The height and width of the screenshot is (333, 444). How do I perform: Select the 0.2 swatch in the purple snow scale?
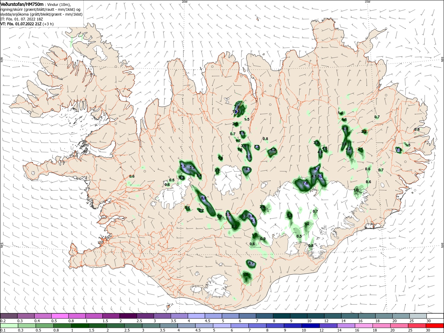click(9, 316)
